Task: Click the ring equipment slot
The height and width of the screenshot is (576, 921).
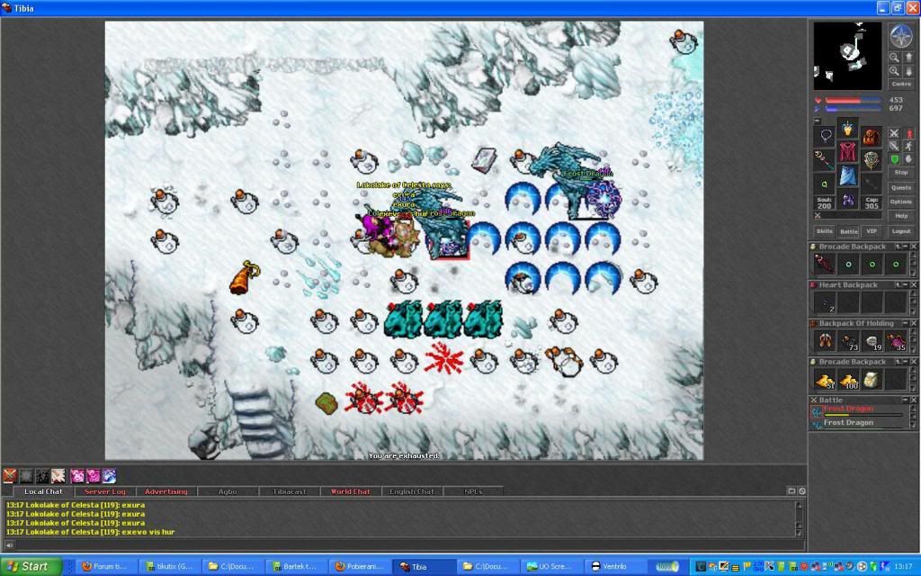Action: pos(826,184)
